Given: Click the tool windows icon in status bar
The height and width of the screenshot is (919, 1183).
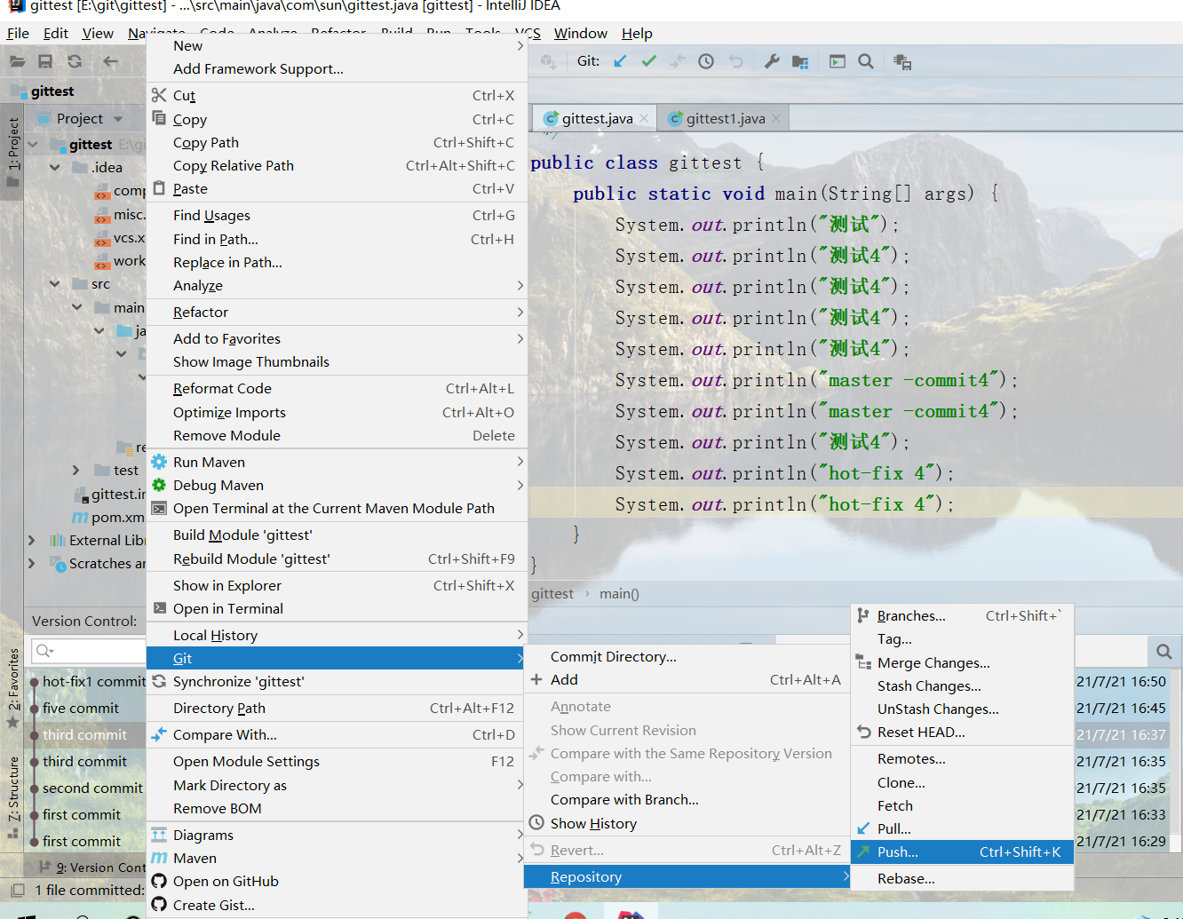Looking at the screenshot, I should point(17,890).
